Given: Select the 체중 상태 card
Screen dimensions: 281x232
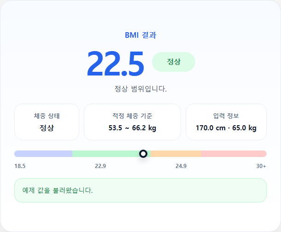Looking at the screenshot, I should tap(47, 122).
